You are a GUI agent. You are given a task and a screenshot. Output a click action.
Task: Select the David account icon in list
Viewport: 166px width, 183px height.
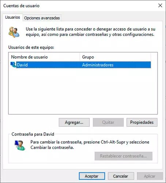[x=13, y=65]
